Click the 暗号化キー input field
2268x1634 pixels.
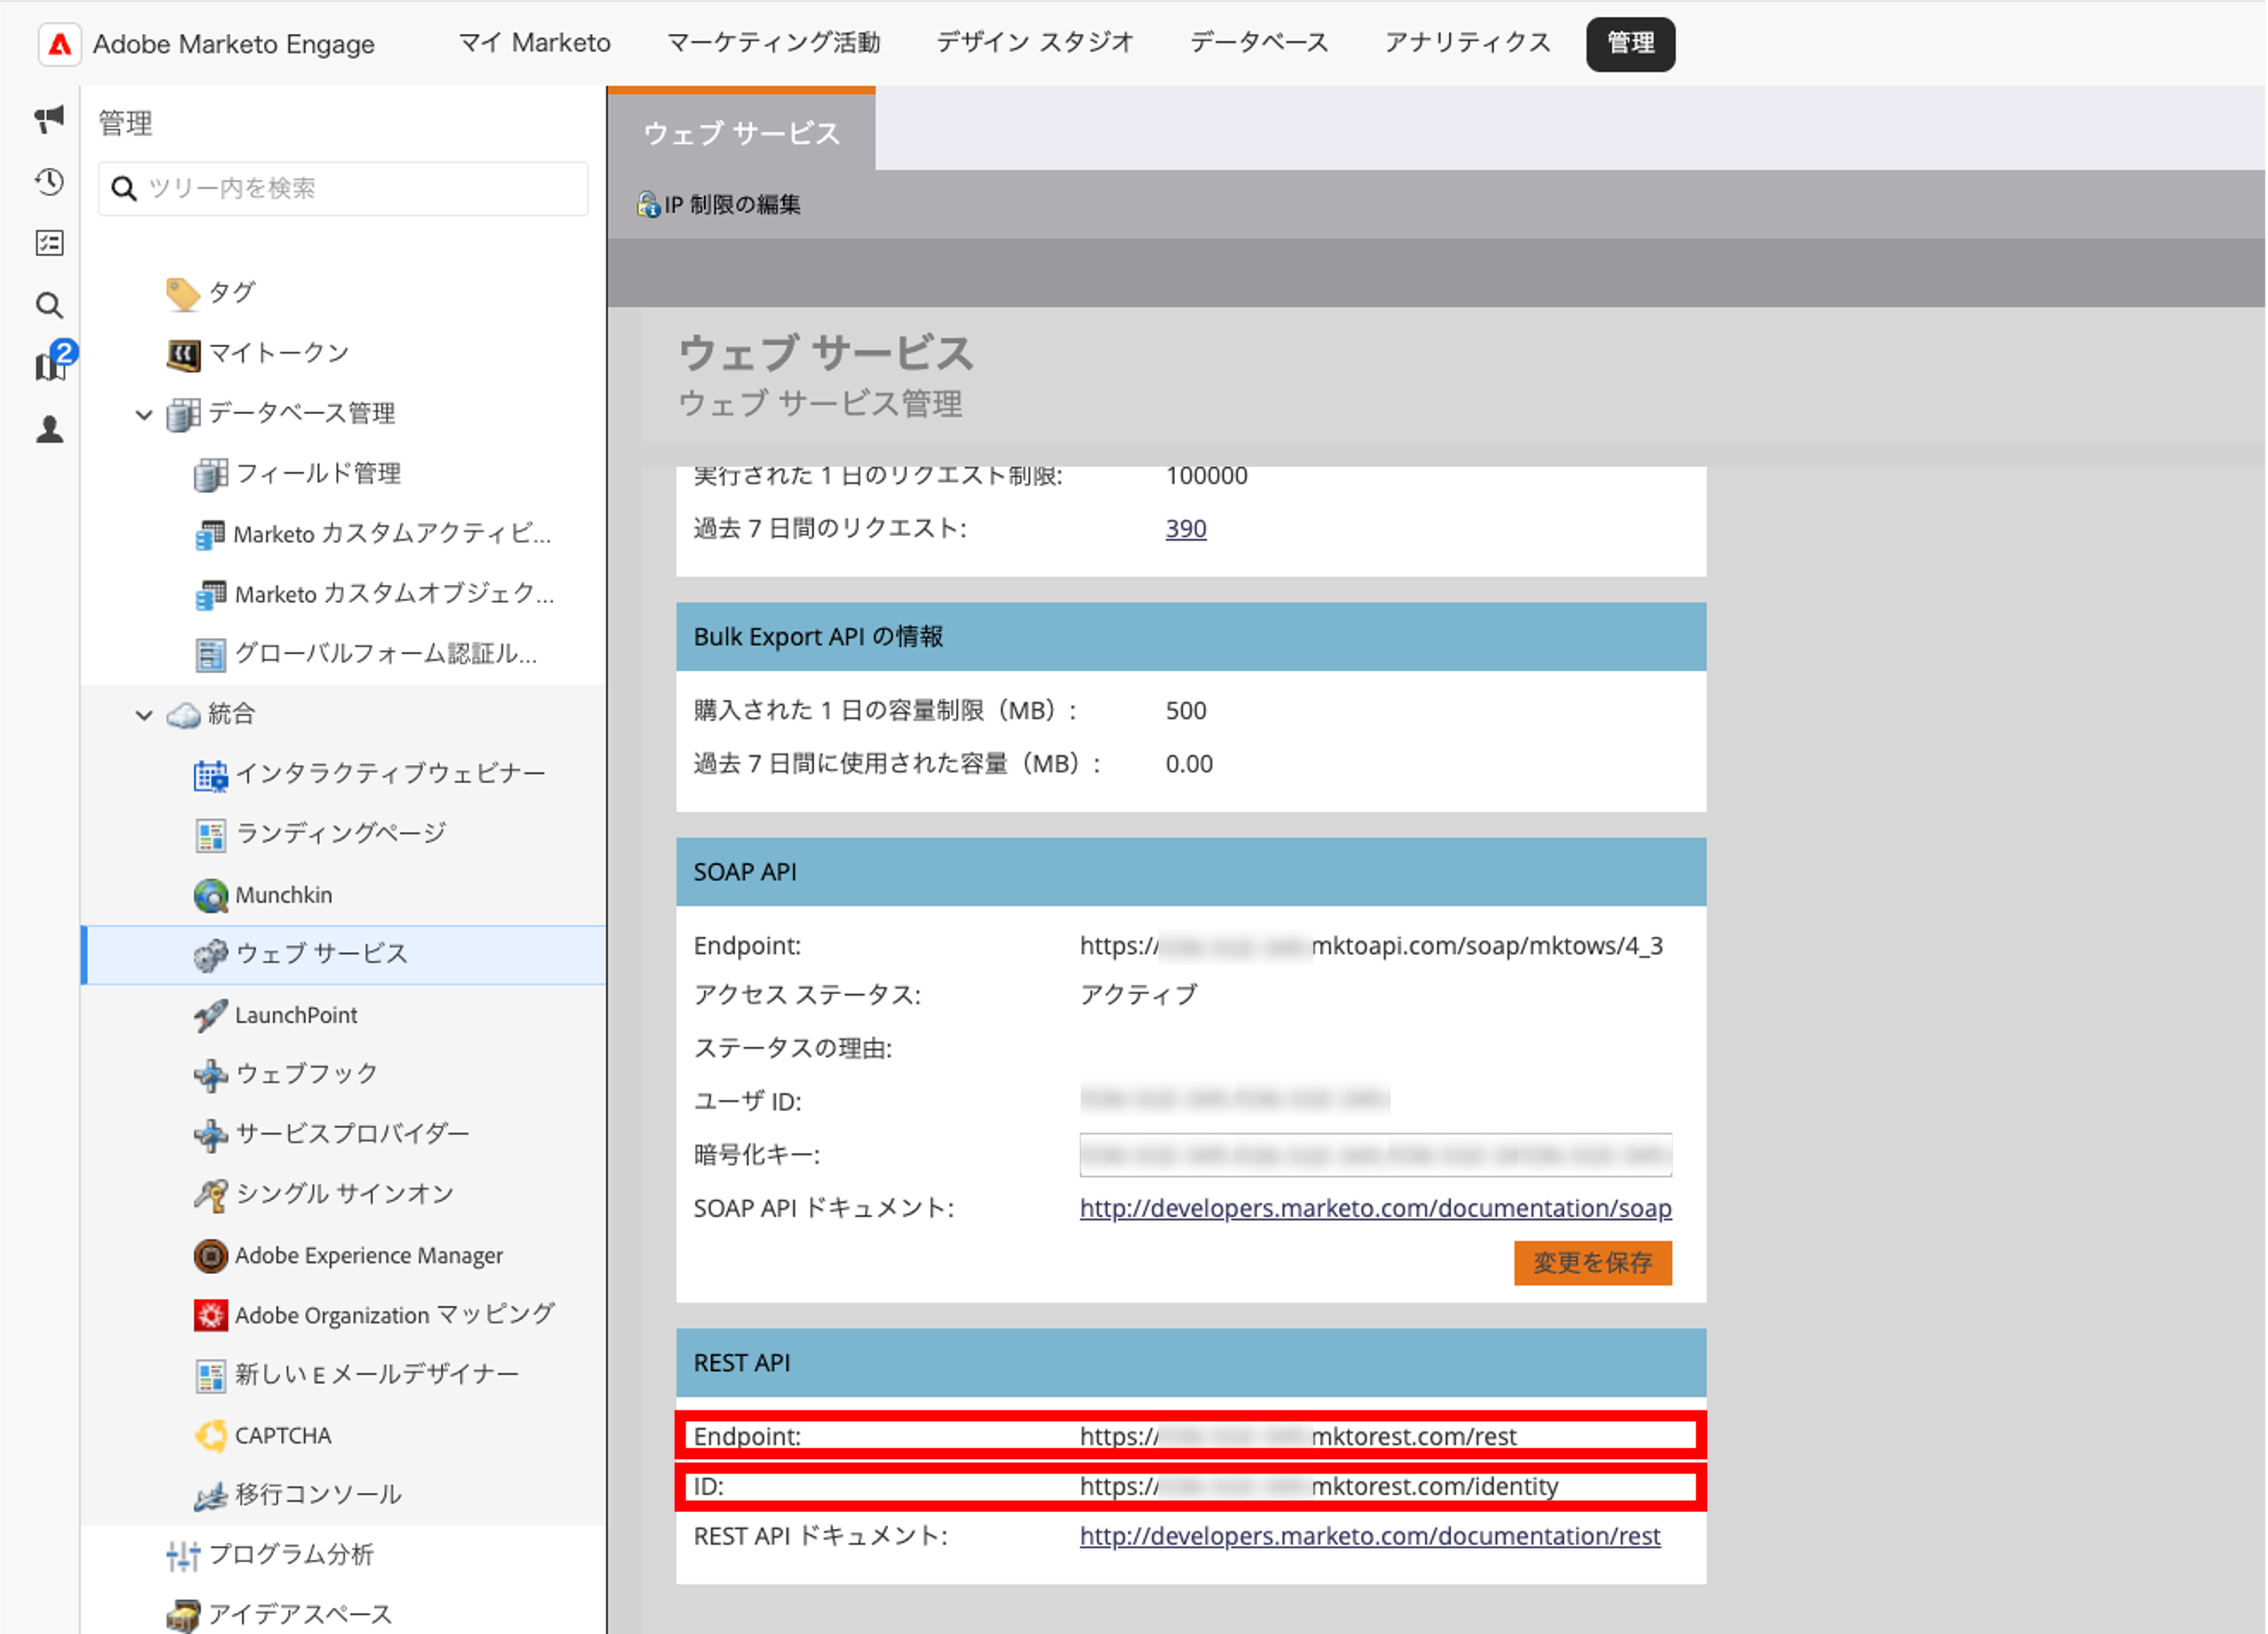coord(1375,1156)
